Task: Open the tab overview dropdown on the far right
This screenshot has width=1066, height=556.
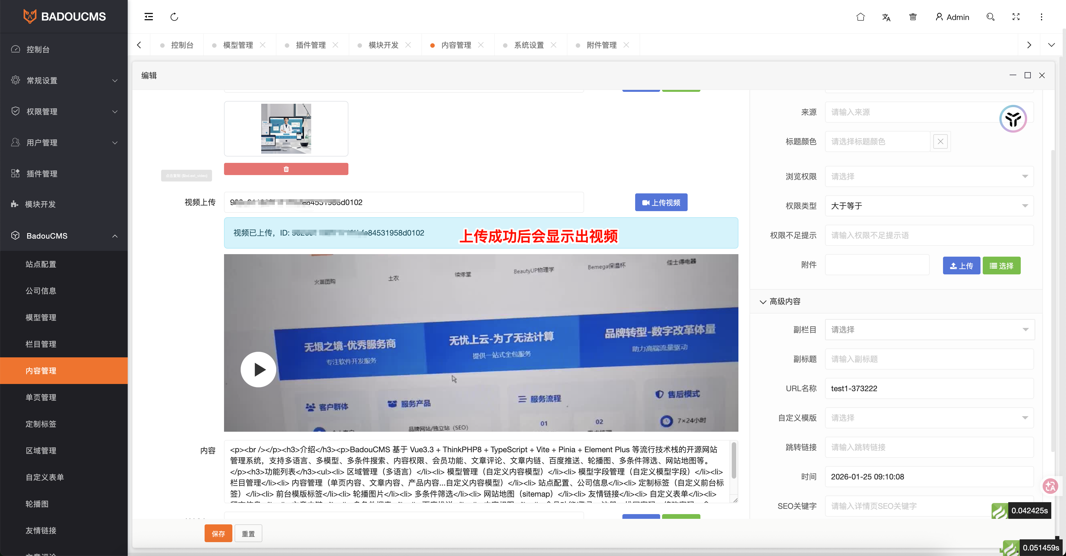Action: coord(1051,45)
